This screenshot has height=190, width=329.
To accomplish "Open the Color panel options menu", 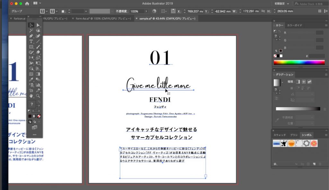I will pos(326,25).
